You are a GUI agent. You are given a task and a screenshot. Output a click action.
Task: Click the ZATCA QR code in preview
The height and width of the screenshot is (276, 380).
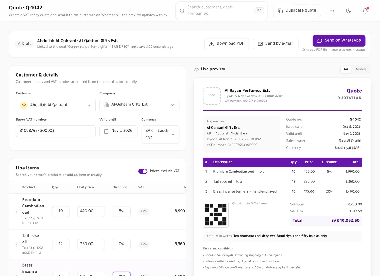[216, 215]
